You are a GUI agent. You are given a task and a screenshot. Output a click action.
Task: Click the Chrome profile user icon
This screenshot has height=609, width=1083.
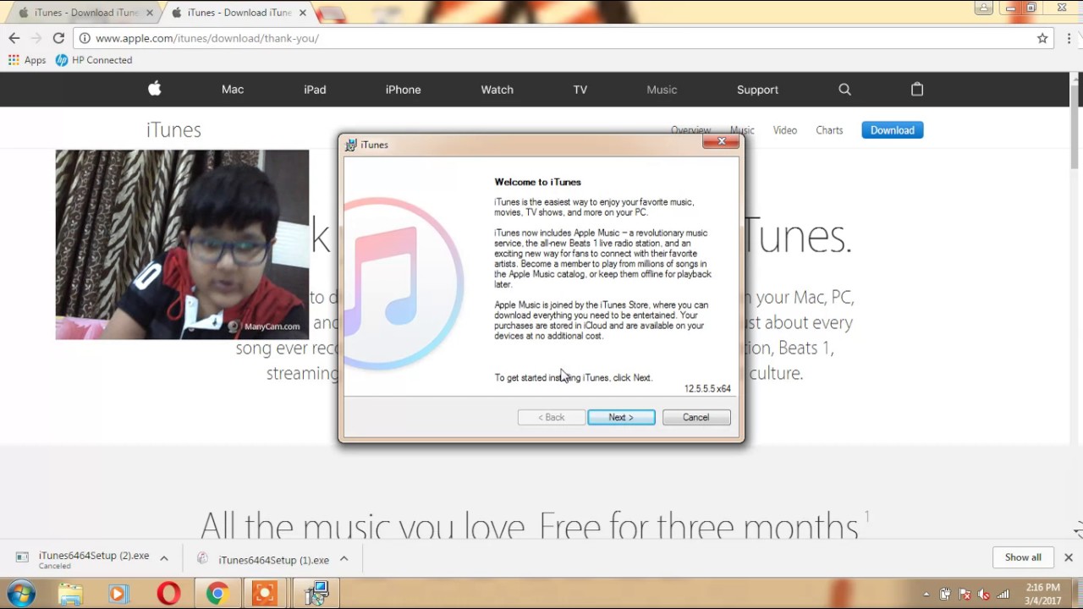coord(983,8)
